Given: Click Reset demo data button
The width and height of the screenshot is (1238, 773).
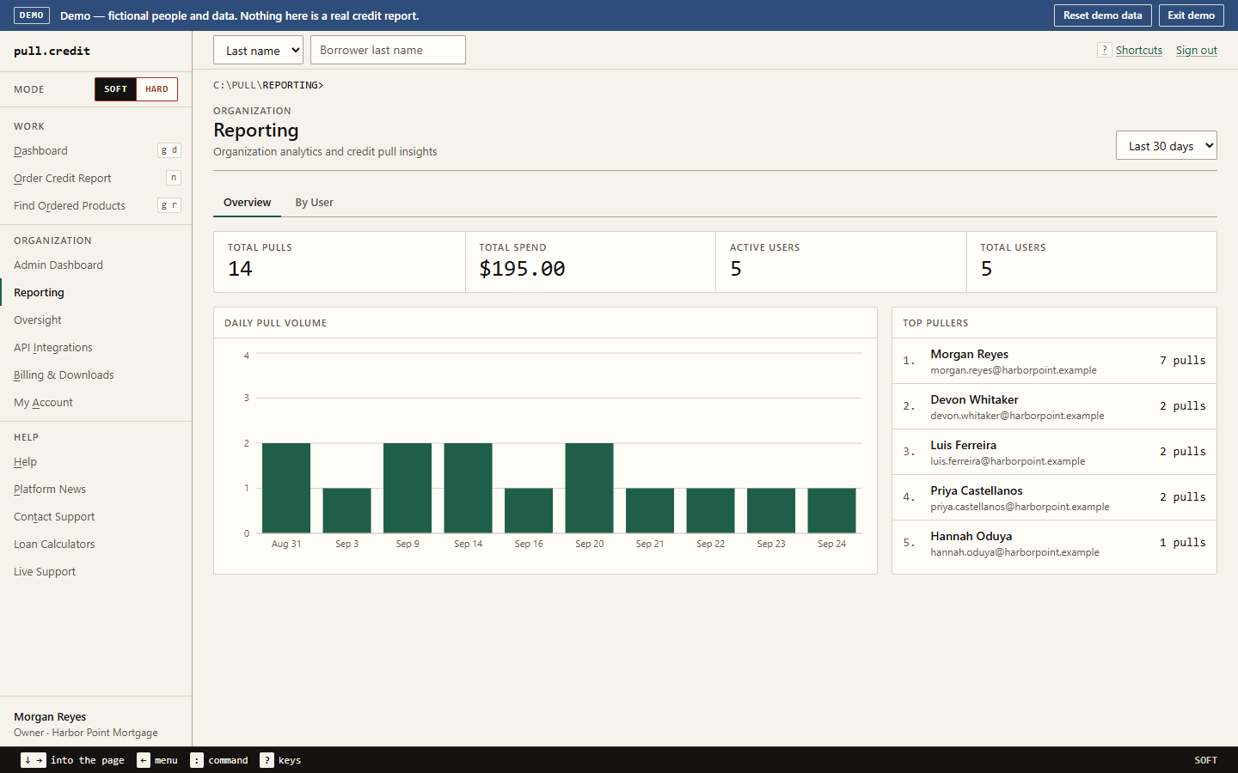Looking at the screenshot, I should [1102, 15].
